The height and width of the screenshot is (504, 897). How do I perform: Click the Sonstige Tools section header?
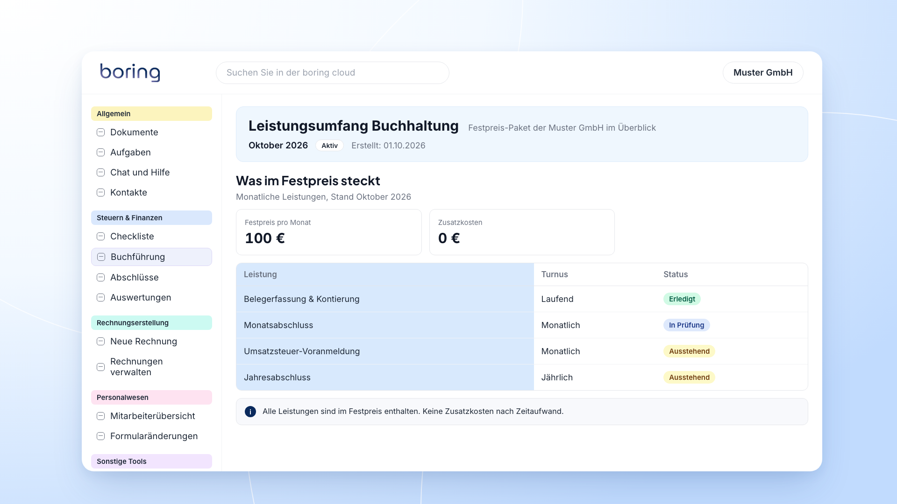point(151,462)
